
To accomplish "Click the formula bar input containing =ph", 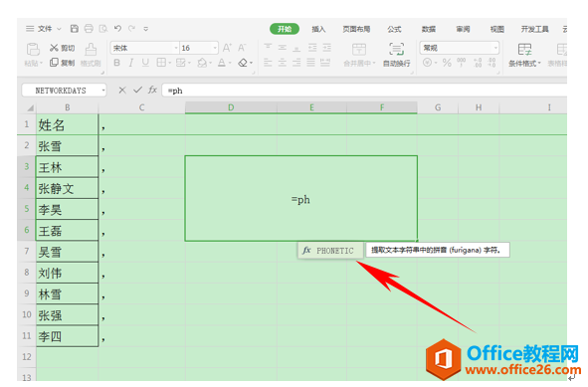I will coord(364,91).
